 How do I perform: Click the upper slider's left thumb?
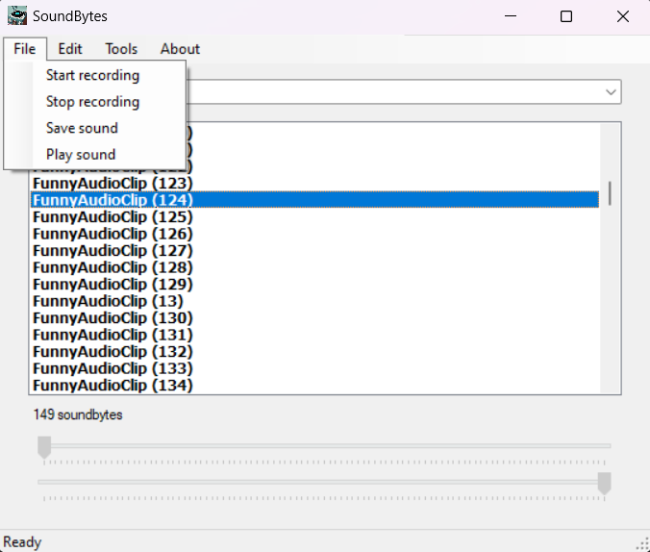(x=44, y=447)
